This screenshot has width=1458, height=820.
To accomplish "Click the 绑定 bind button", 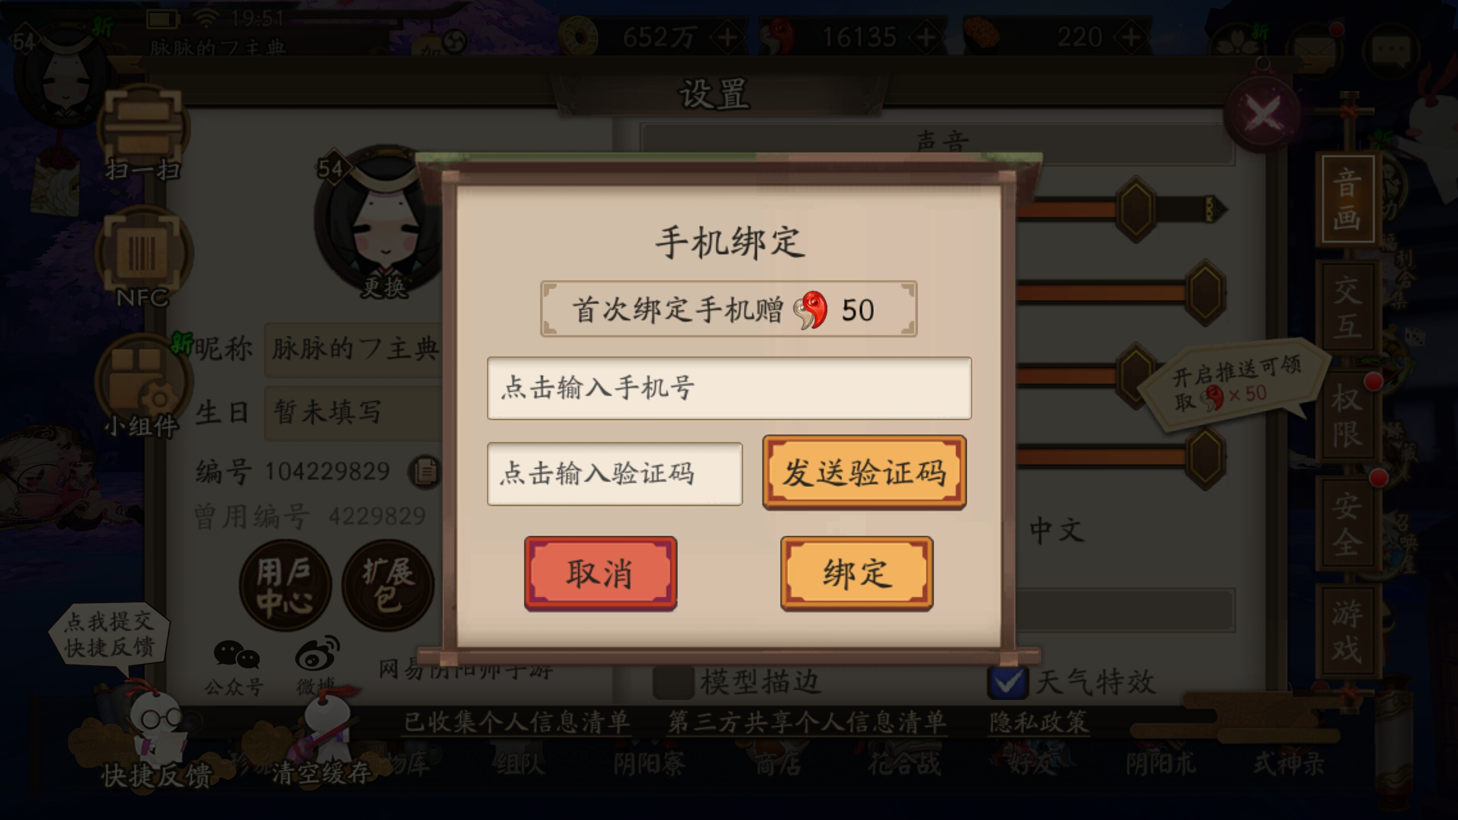I will click(x=857, y=573).
